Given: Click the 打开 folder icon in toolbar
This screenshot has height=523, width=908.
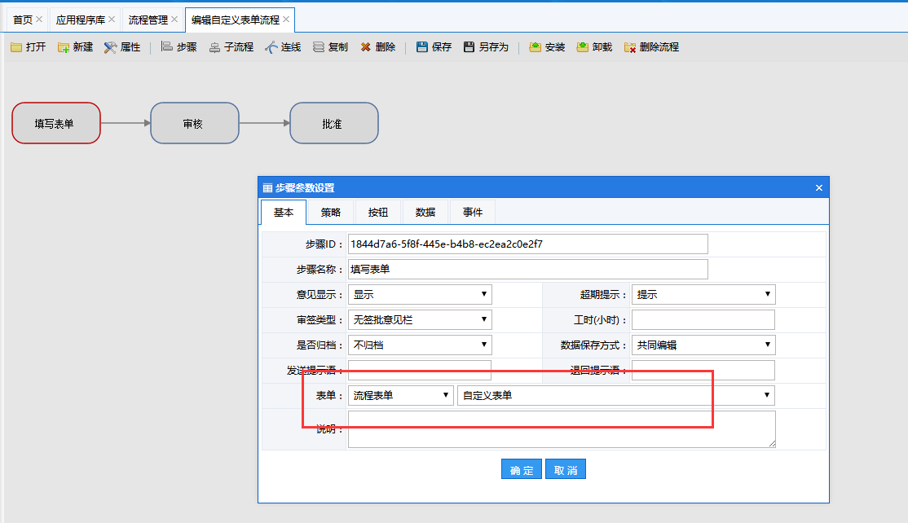Looking at the screenshot, I should coord(16,47).
